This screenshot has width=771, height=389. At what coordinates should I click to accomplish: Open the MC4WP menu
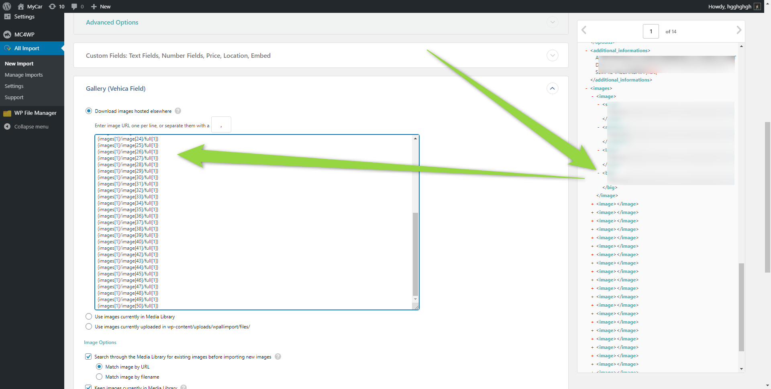pos(32,35)
